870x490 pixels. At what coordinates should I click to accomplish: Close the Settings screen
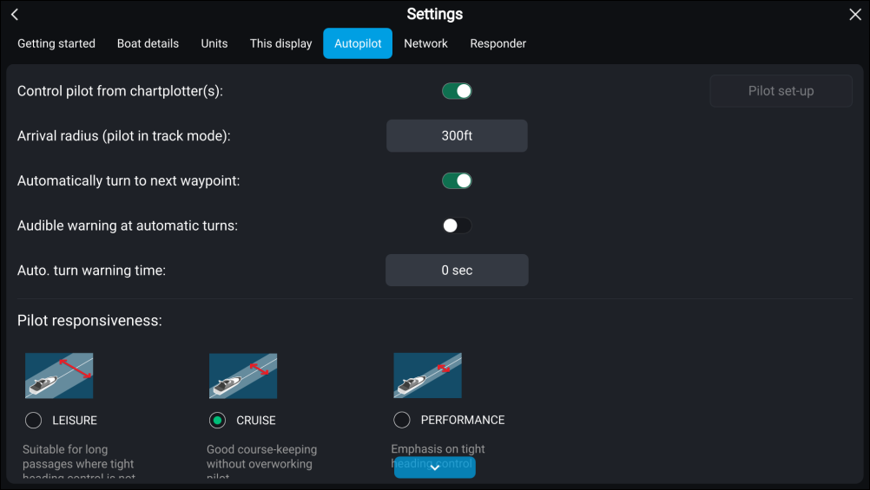(x=855, y=15)
